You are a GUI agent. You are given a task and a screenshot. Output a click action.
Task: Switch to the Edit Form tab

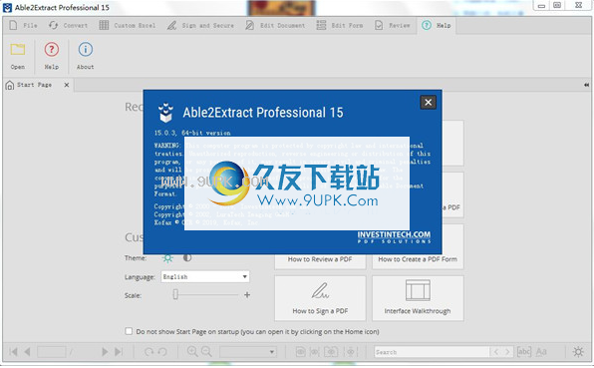(340, 25)
